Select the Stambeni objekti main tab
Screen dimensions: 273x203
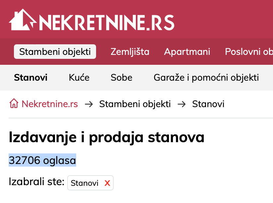(55, 52)
